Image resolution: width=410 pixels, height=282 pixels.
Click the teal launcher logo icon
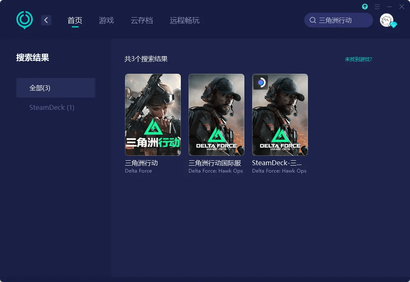24,19
